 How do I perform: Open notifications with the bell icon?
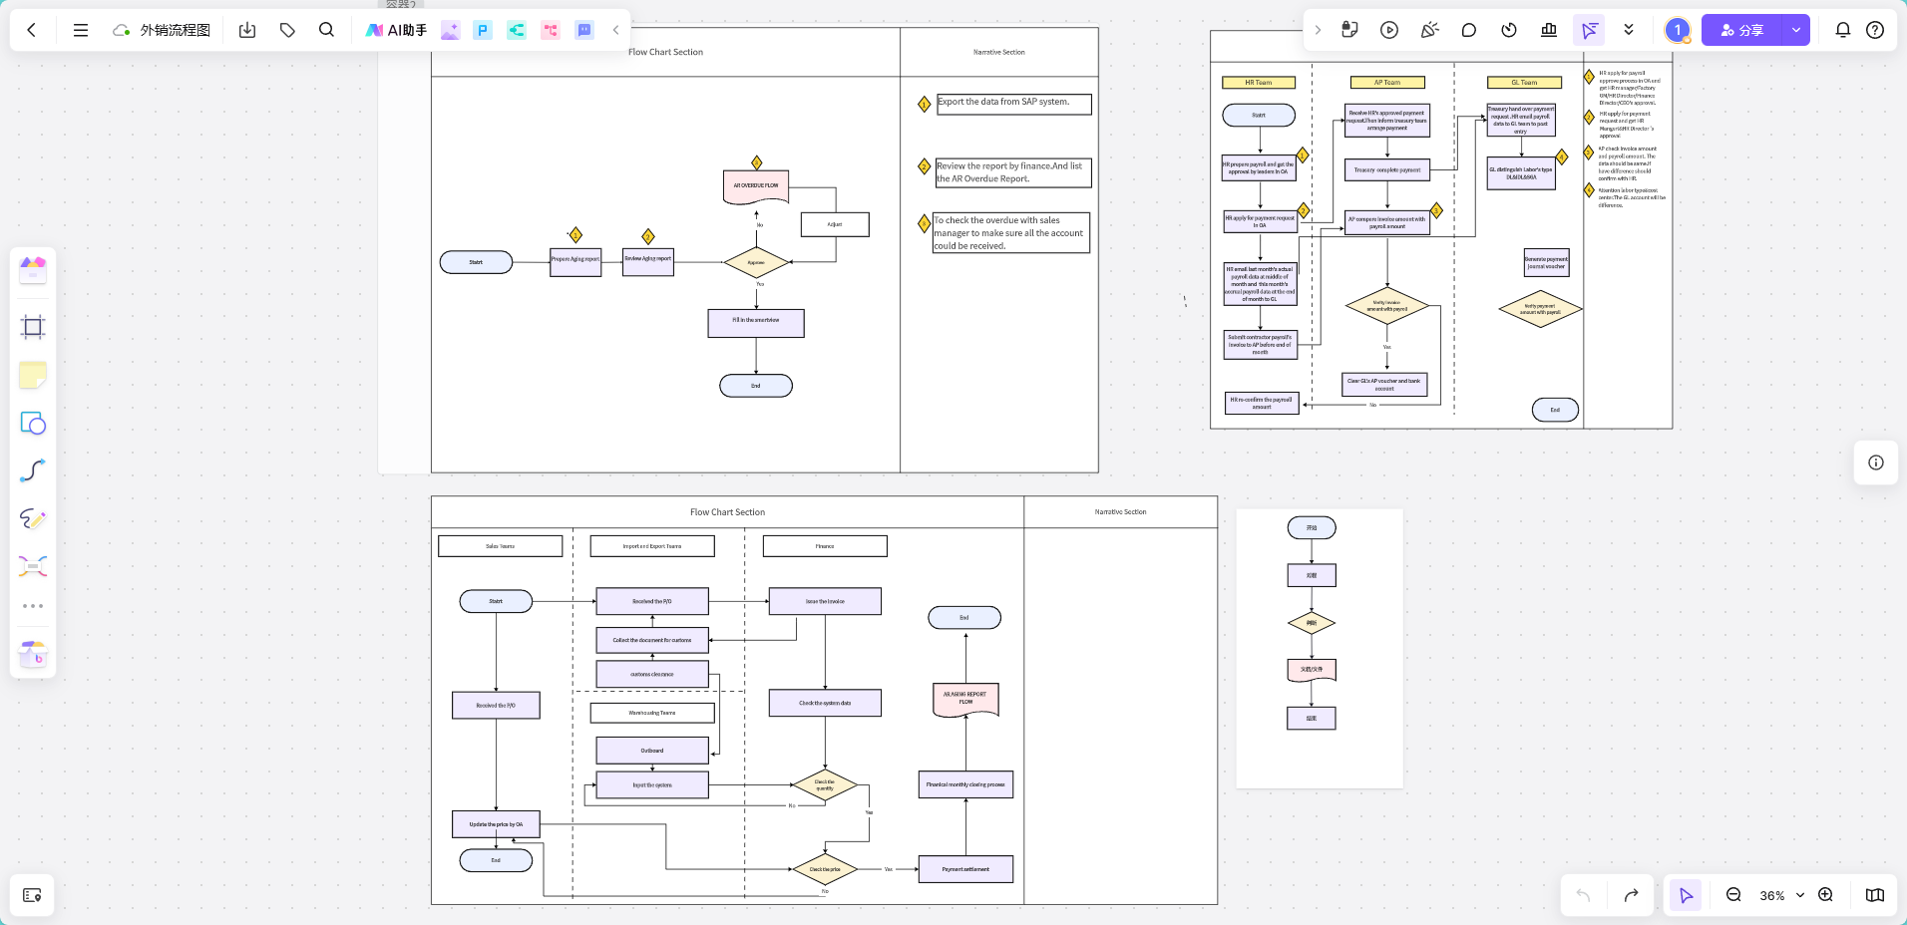click(1843, 30)
